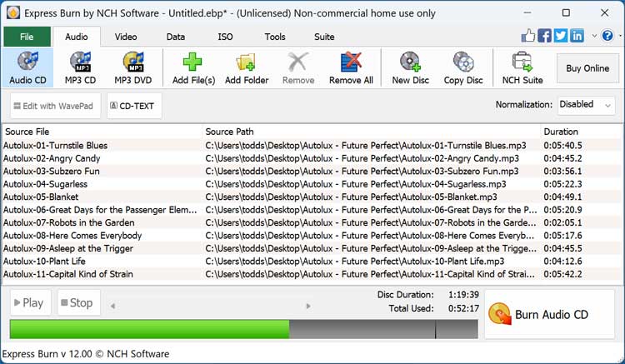Viewport: 625px width, 364px height.
Task: Select track Autolux-06-Great Days for the Passenger
Action: click(100, 210)
